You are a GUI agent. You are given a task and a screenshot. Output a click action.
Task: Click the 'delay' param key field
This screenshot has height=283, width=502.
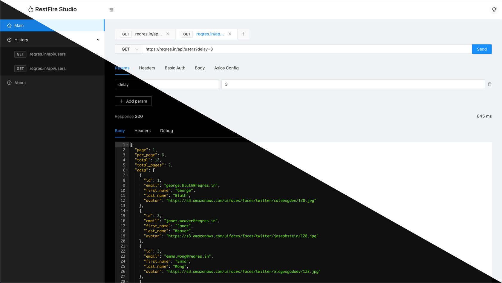tap(167, 84)
